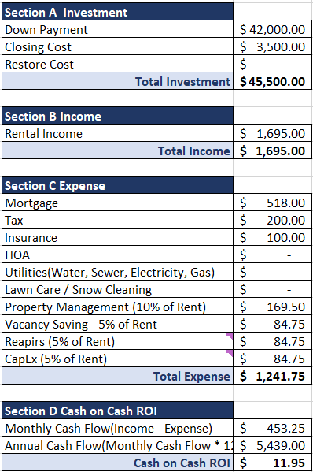Click the Tax expense value cell
The height and width of the screenshot is (472, 313).
point(272,220)
